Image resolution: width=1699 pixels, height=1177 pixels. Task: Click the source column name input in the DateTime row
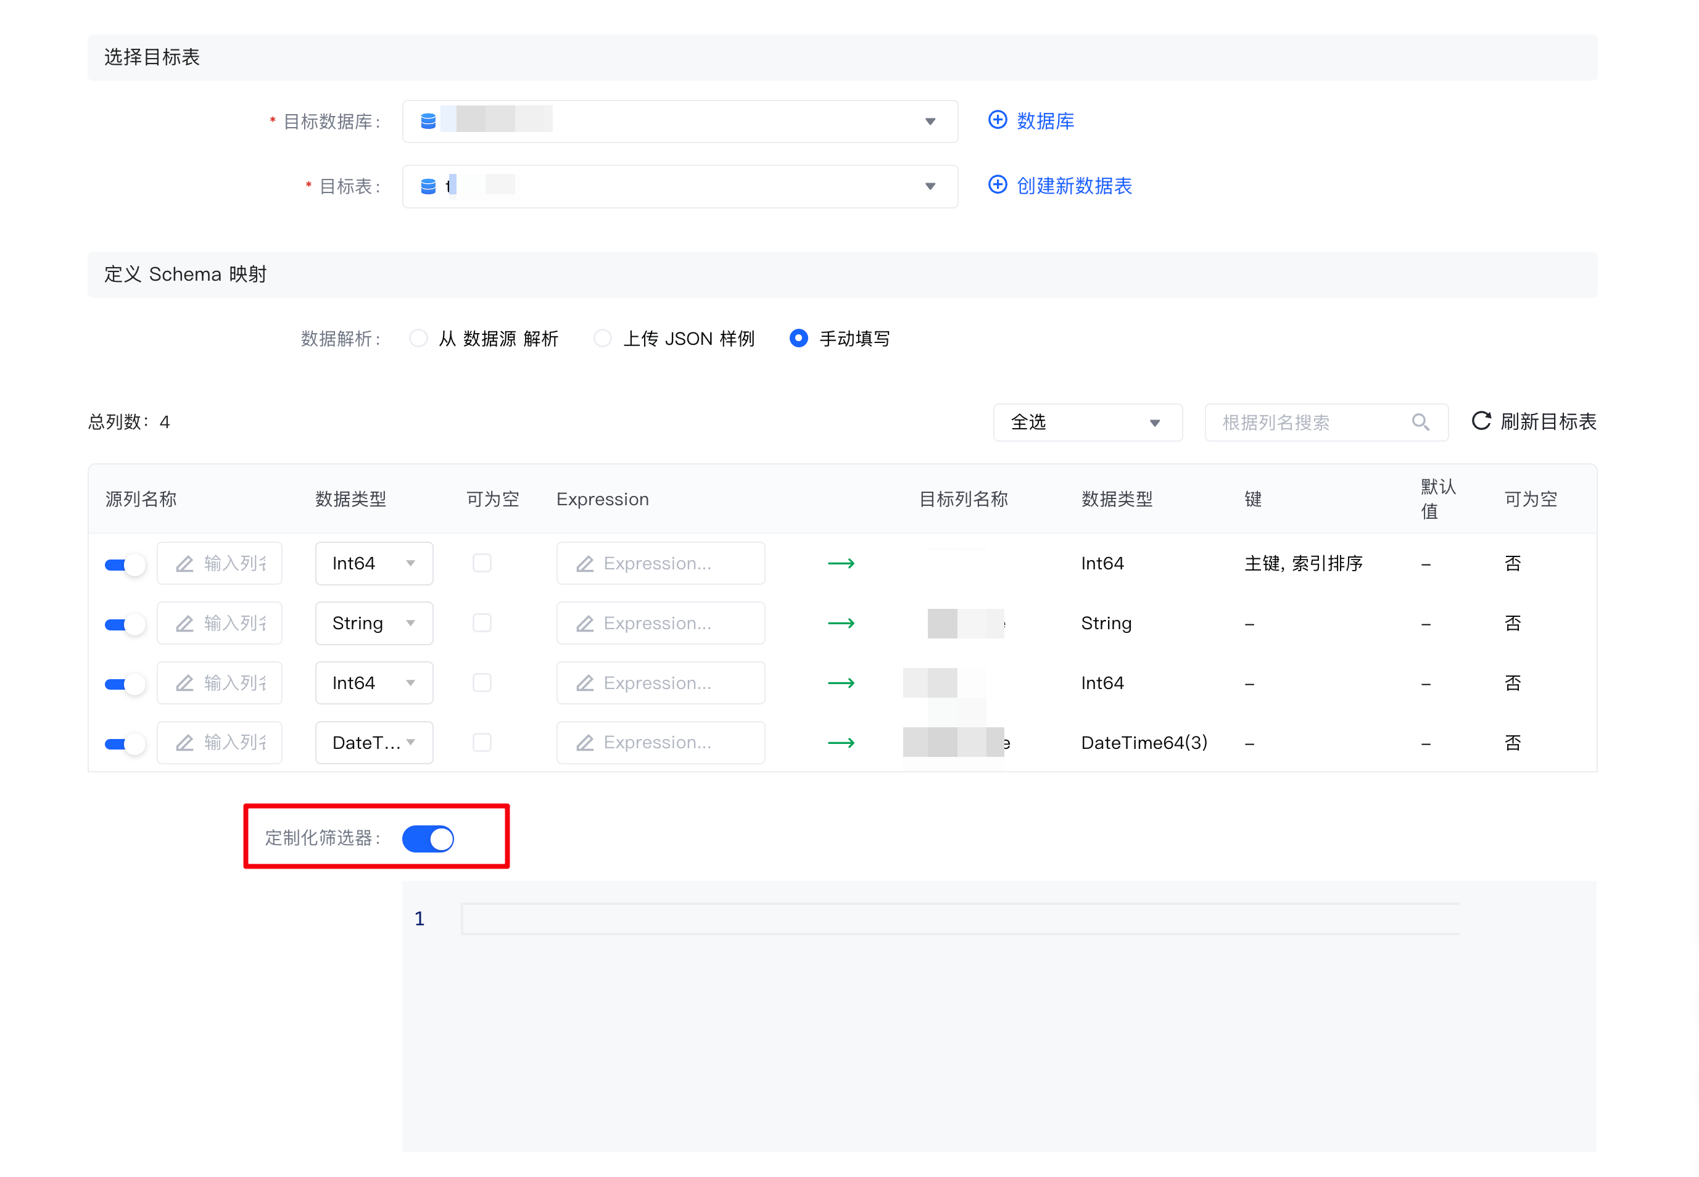coord(219,743)
